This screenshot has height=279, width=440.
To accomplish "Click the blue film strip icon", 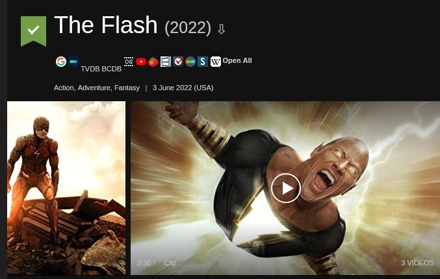I will 166,62.
